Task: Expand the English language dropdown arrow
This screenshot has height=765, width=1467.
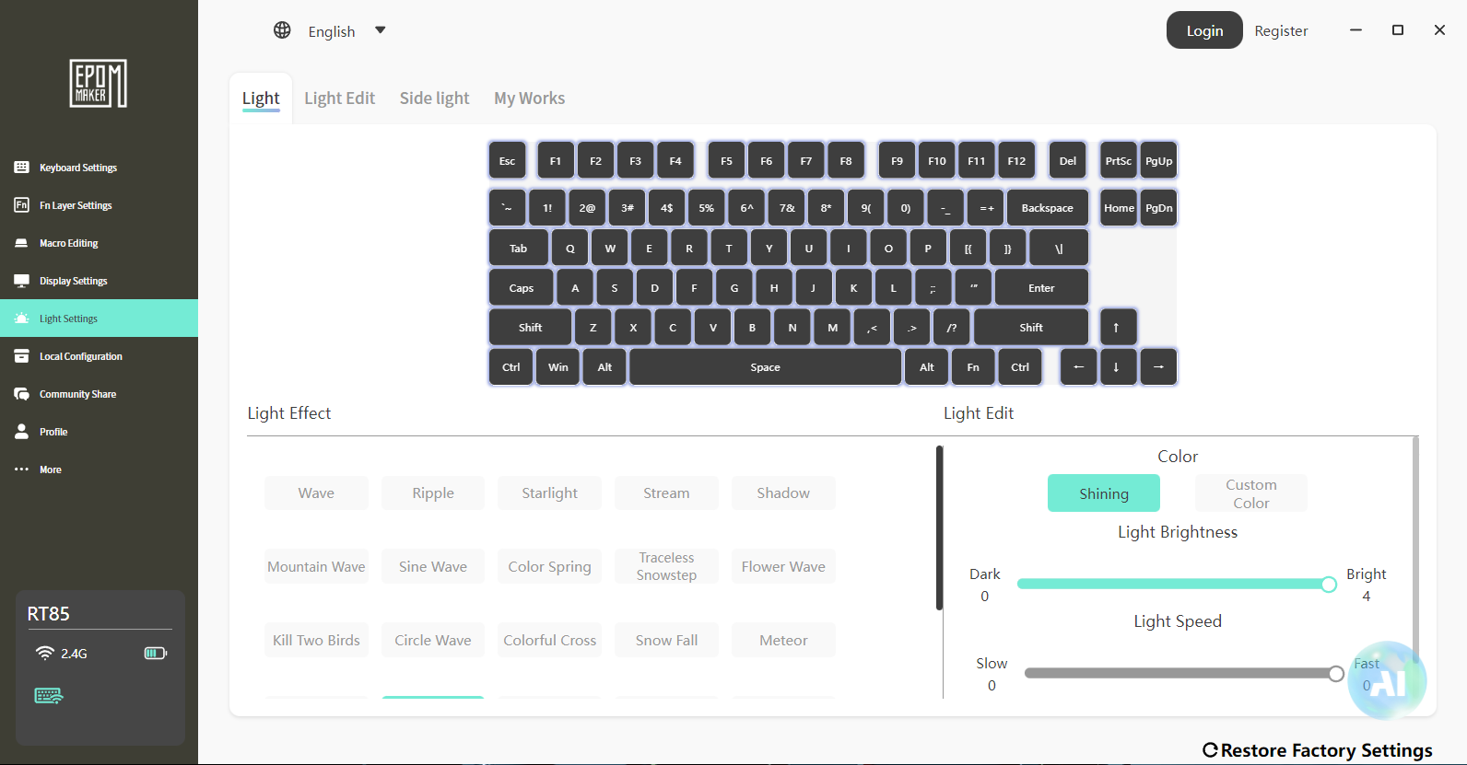Action: tap(381, 30)
